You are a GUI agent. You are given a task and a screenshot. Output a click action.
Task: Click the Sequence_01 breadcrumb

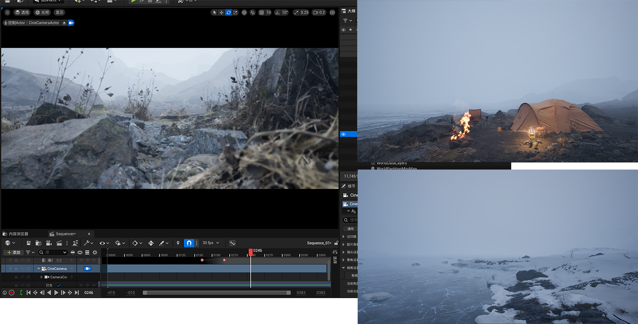pos(319,243)
